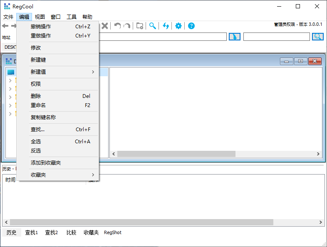
Task: Open help with the question mark icon
Action: pyautogui.click(x=191, y=26)
